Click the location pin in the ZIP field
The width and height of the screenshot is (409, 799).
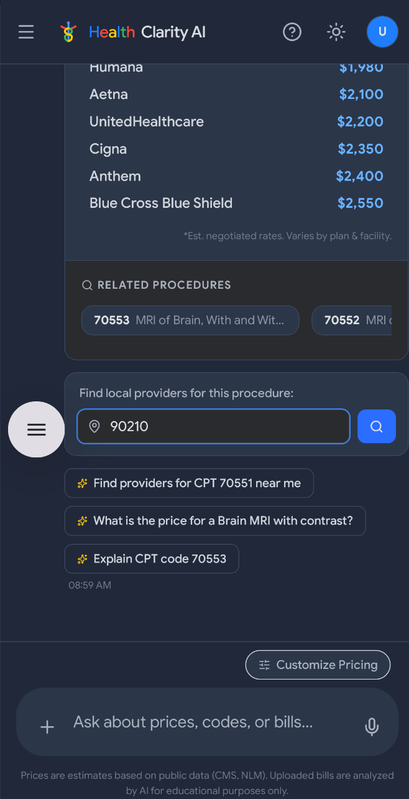pos(94,426)
